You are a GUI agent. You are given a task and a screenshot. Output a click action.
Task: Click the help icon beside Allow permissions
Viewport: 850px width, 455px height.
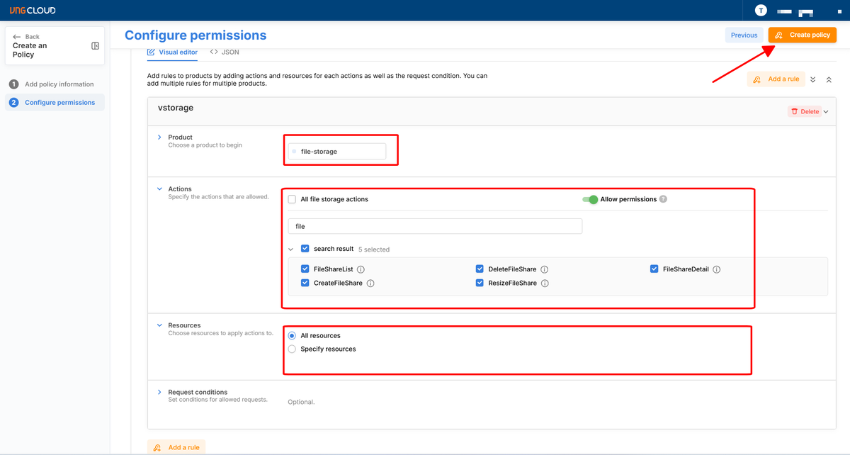point(663,199)
